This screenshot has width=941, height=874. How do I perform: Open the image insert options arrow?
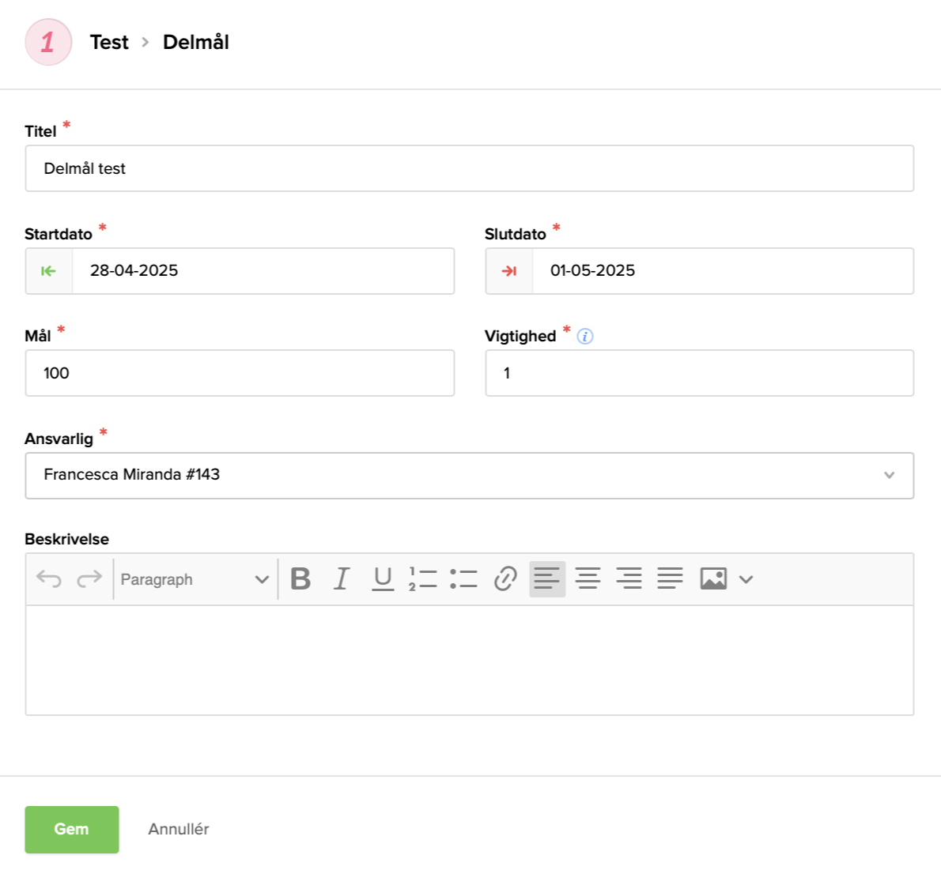click(x=746, y=579)
